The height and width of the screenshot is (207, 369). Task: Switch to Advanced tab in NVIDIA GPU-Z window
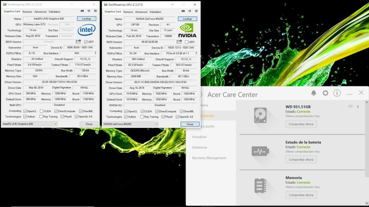point(141,12)
